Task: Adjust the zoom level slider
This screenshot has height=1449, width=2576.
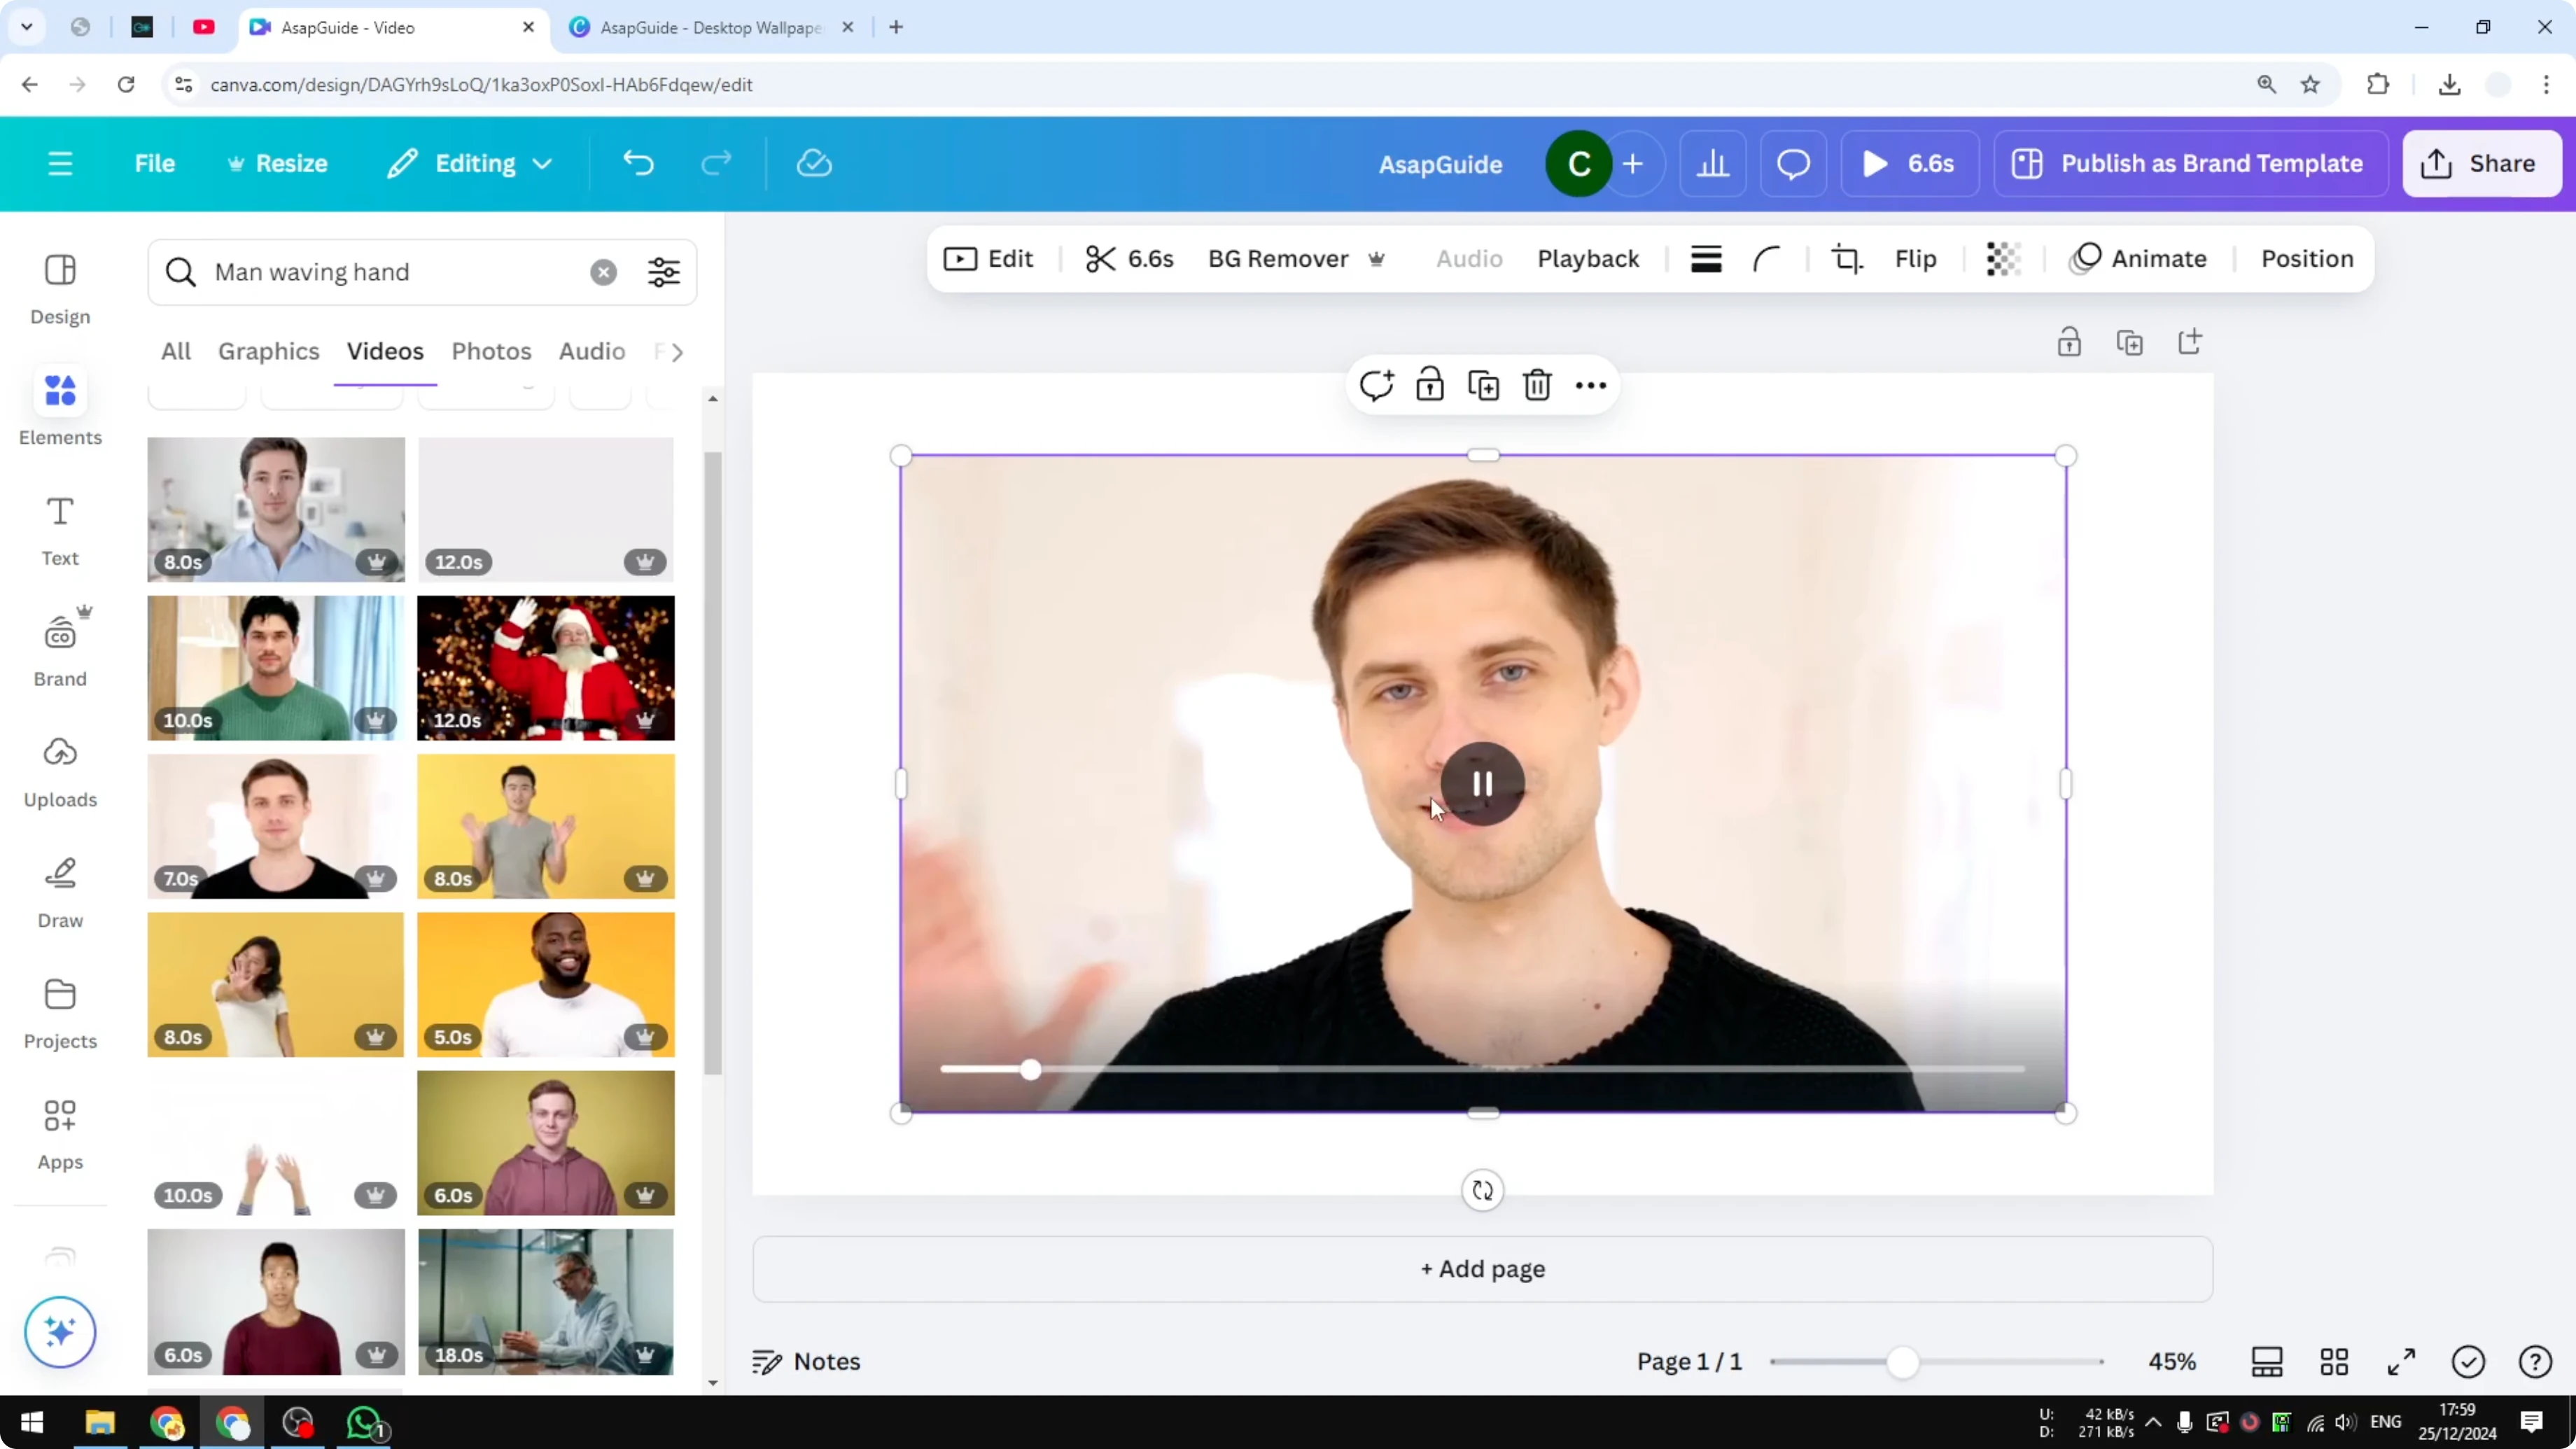Action: pos(1904,1361)
